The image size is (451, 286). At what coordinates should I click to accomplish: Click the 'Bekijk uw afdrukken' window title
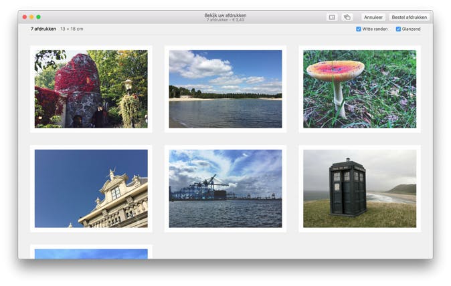pyautogui.click(x=225, y=15)
